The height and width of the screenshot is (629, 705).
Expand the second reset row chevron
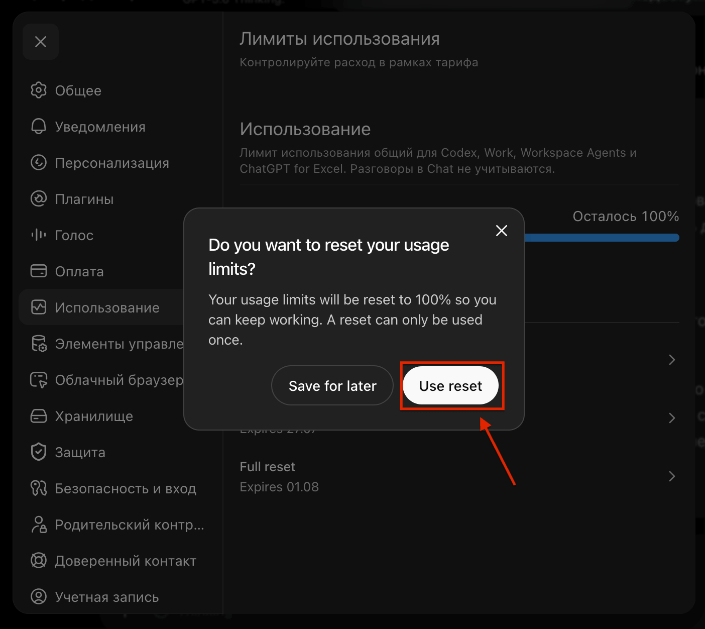click(x=672, y=418)
